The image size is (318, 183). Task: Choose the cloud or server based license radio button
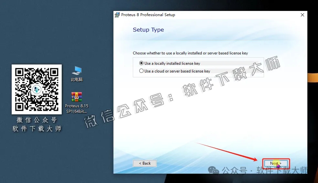141,71
